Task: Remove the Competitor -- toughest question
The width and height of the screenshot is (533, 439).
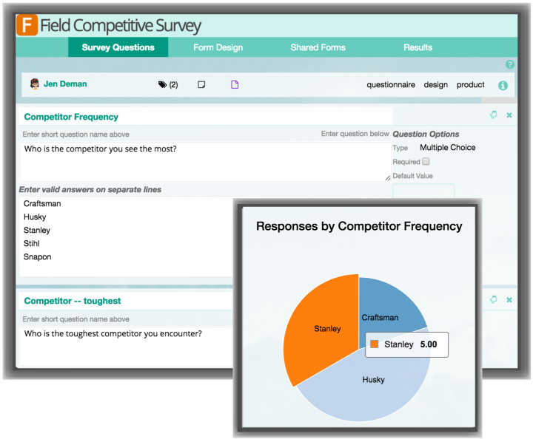Action: pos(509,299)
